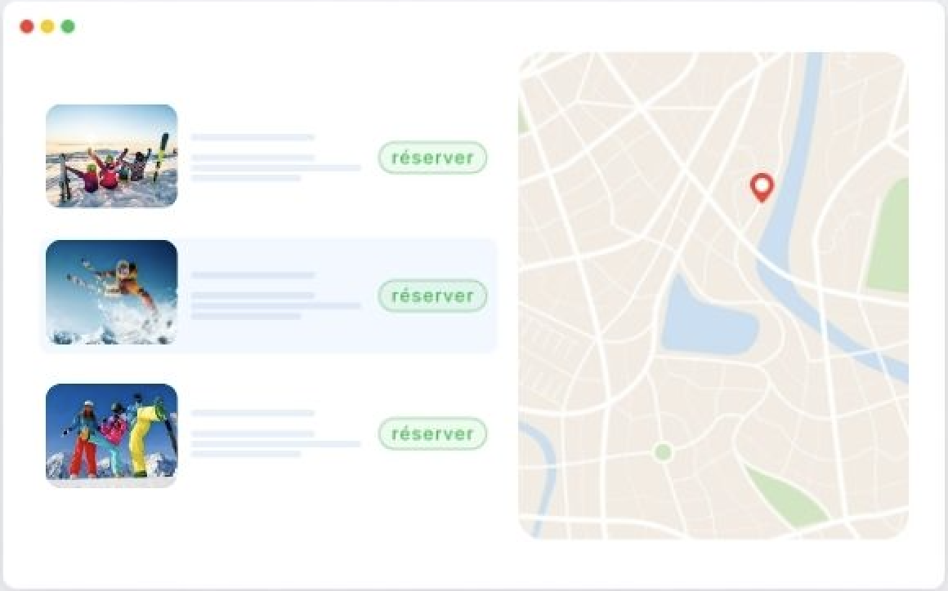Screen dimensions: 948x591
Task: Maximize the window using the green dot
Action: pyautogui.click(x=69, y=27)
